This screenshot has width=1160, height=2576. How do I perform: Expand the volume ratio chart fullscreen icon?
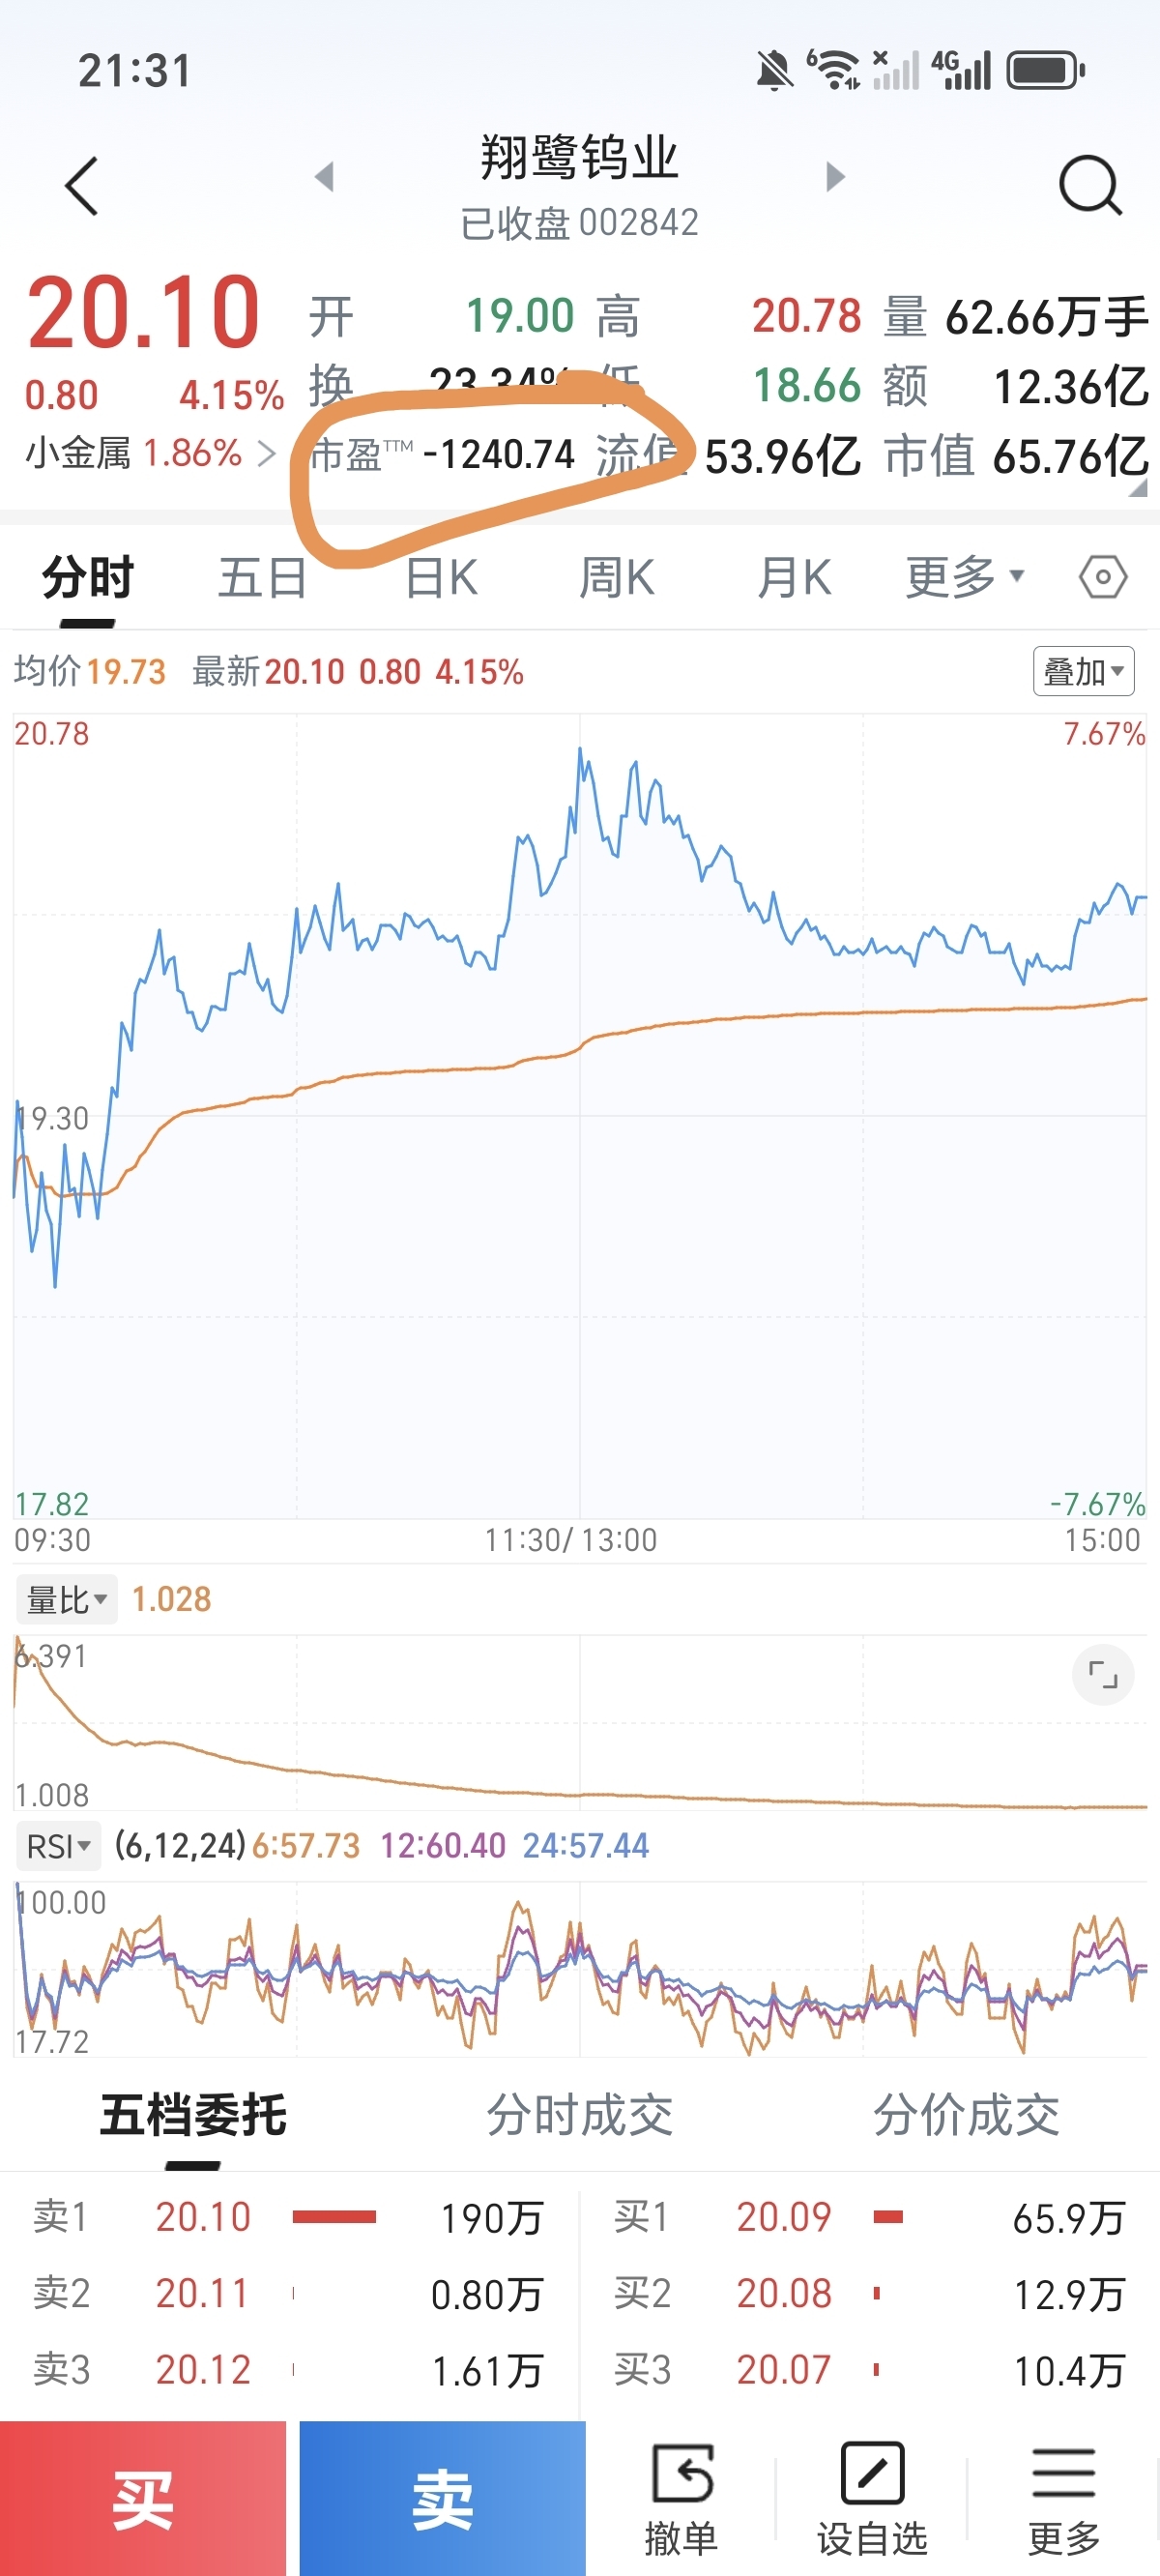1102,1674
